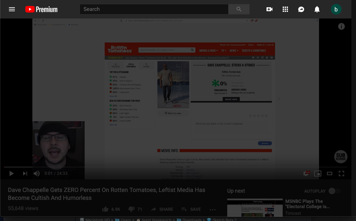The width and height of the screenshot is (356, 221).
Task: Open the create video camera icon
Action: tap(269, 9)
